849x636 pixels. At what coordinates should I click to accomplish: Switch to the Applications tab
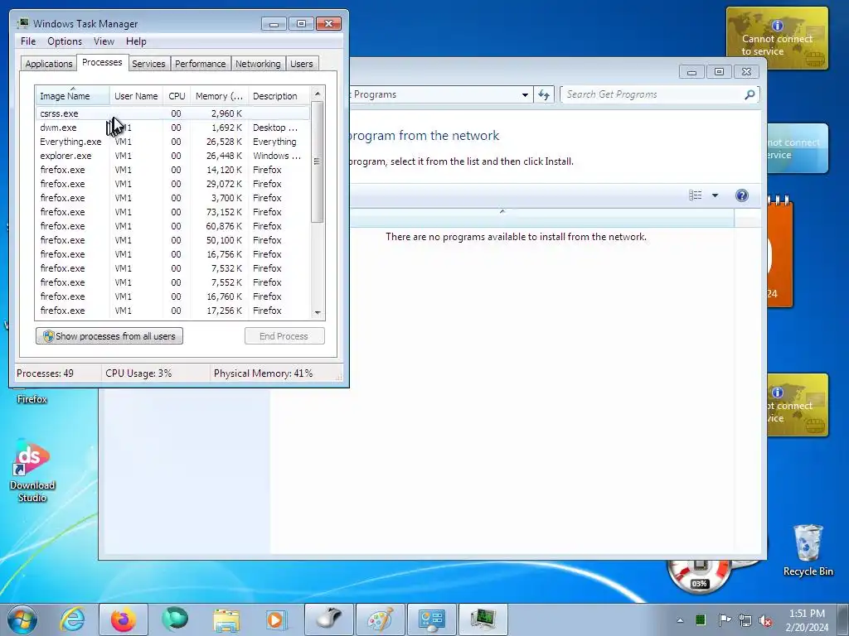(49, 64)
